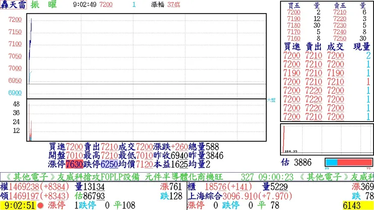
Task: Click the highlighted 跌停 price 6250
Action: 109,164
